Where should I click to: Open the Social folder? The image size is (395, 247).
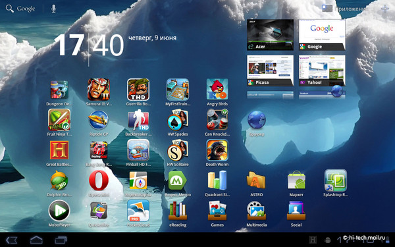pyautogui.click(x=296, y=211)
